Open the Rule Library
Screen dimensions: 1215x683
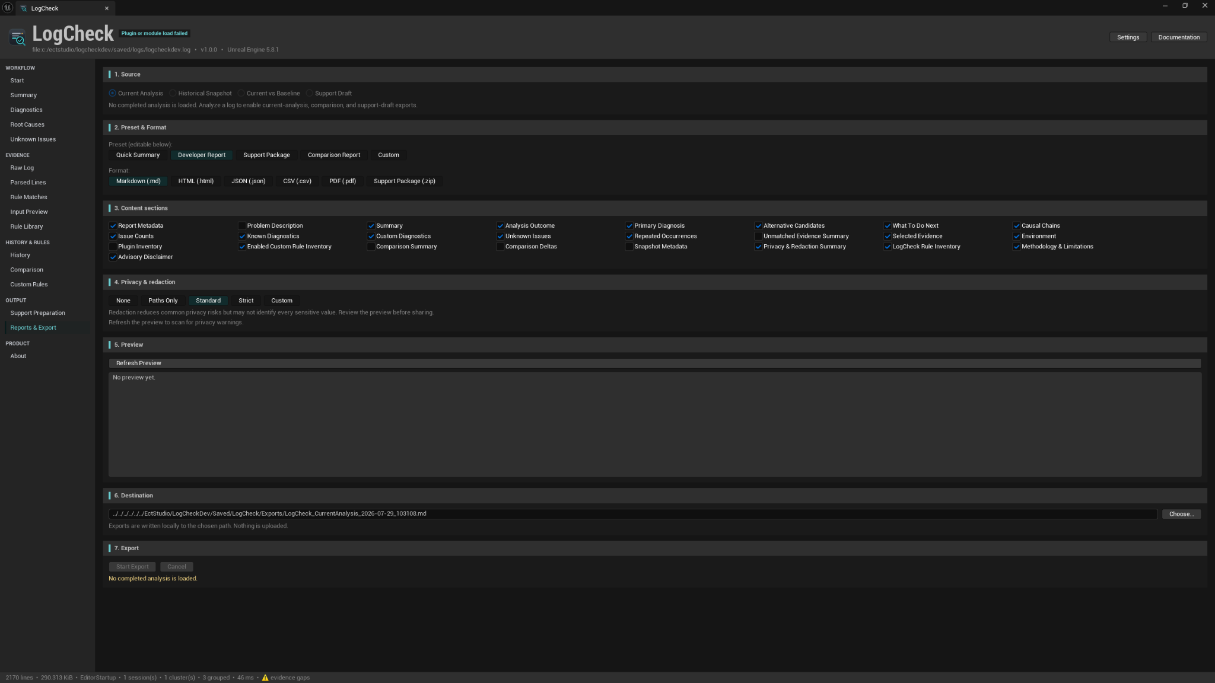27,227
